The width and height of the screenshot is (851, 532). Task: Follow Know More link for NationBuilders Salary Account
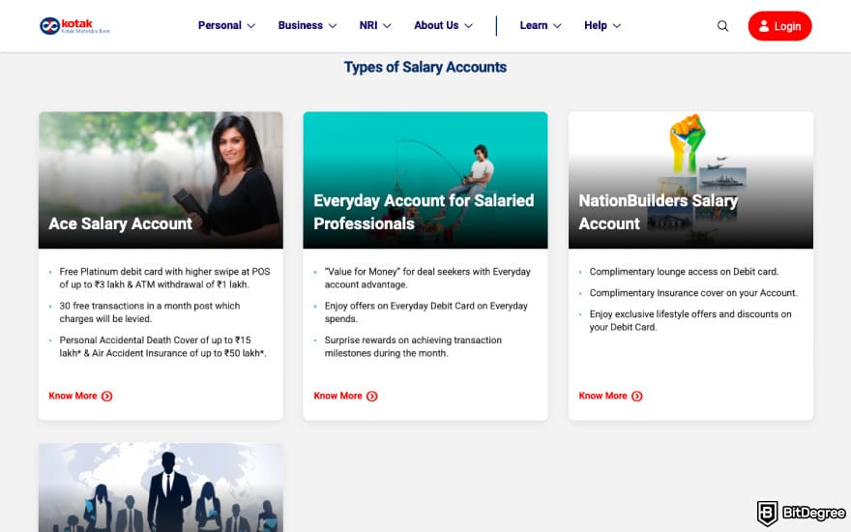(610, 397)
